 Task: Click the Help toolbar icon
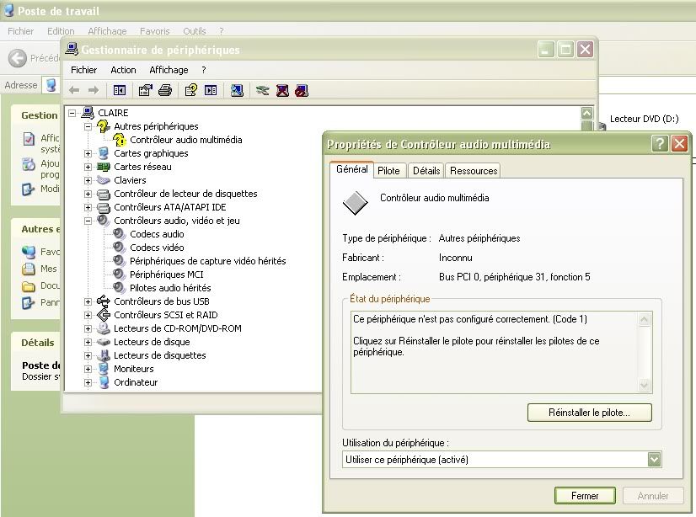(191, 90)
